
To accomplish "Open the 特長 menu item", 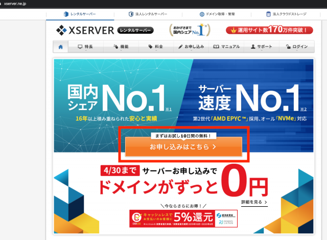I will click(x=85, y=47).
